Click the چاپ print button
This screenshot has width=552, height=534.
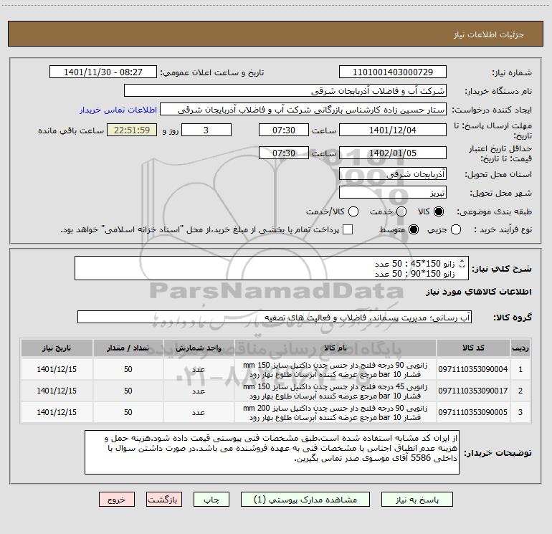(211, 500)
